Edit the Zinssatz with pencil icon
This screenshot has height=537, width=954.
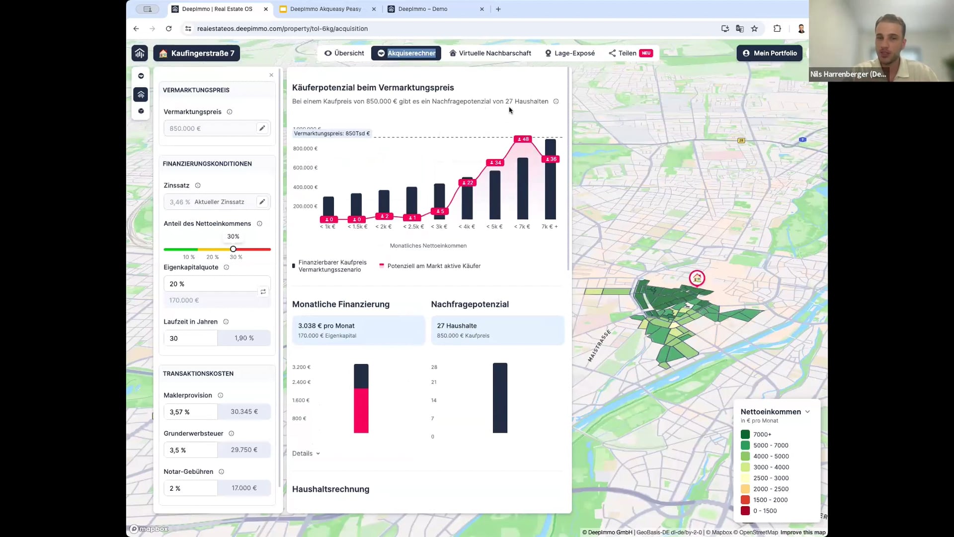(262, 202)
